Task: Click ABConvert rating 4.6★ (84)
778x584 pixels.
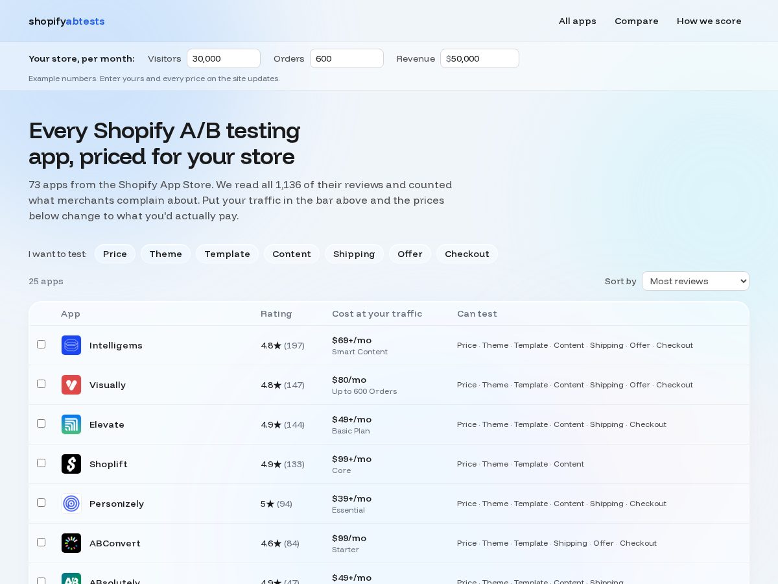Action: point(280,543)
